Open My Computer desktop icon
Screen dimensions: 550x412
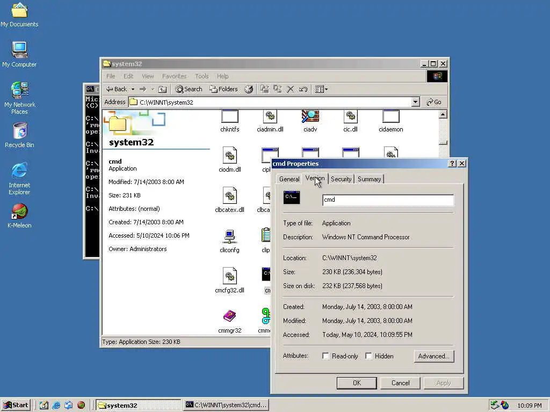(19, 54)
